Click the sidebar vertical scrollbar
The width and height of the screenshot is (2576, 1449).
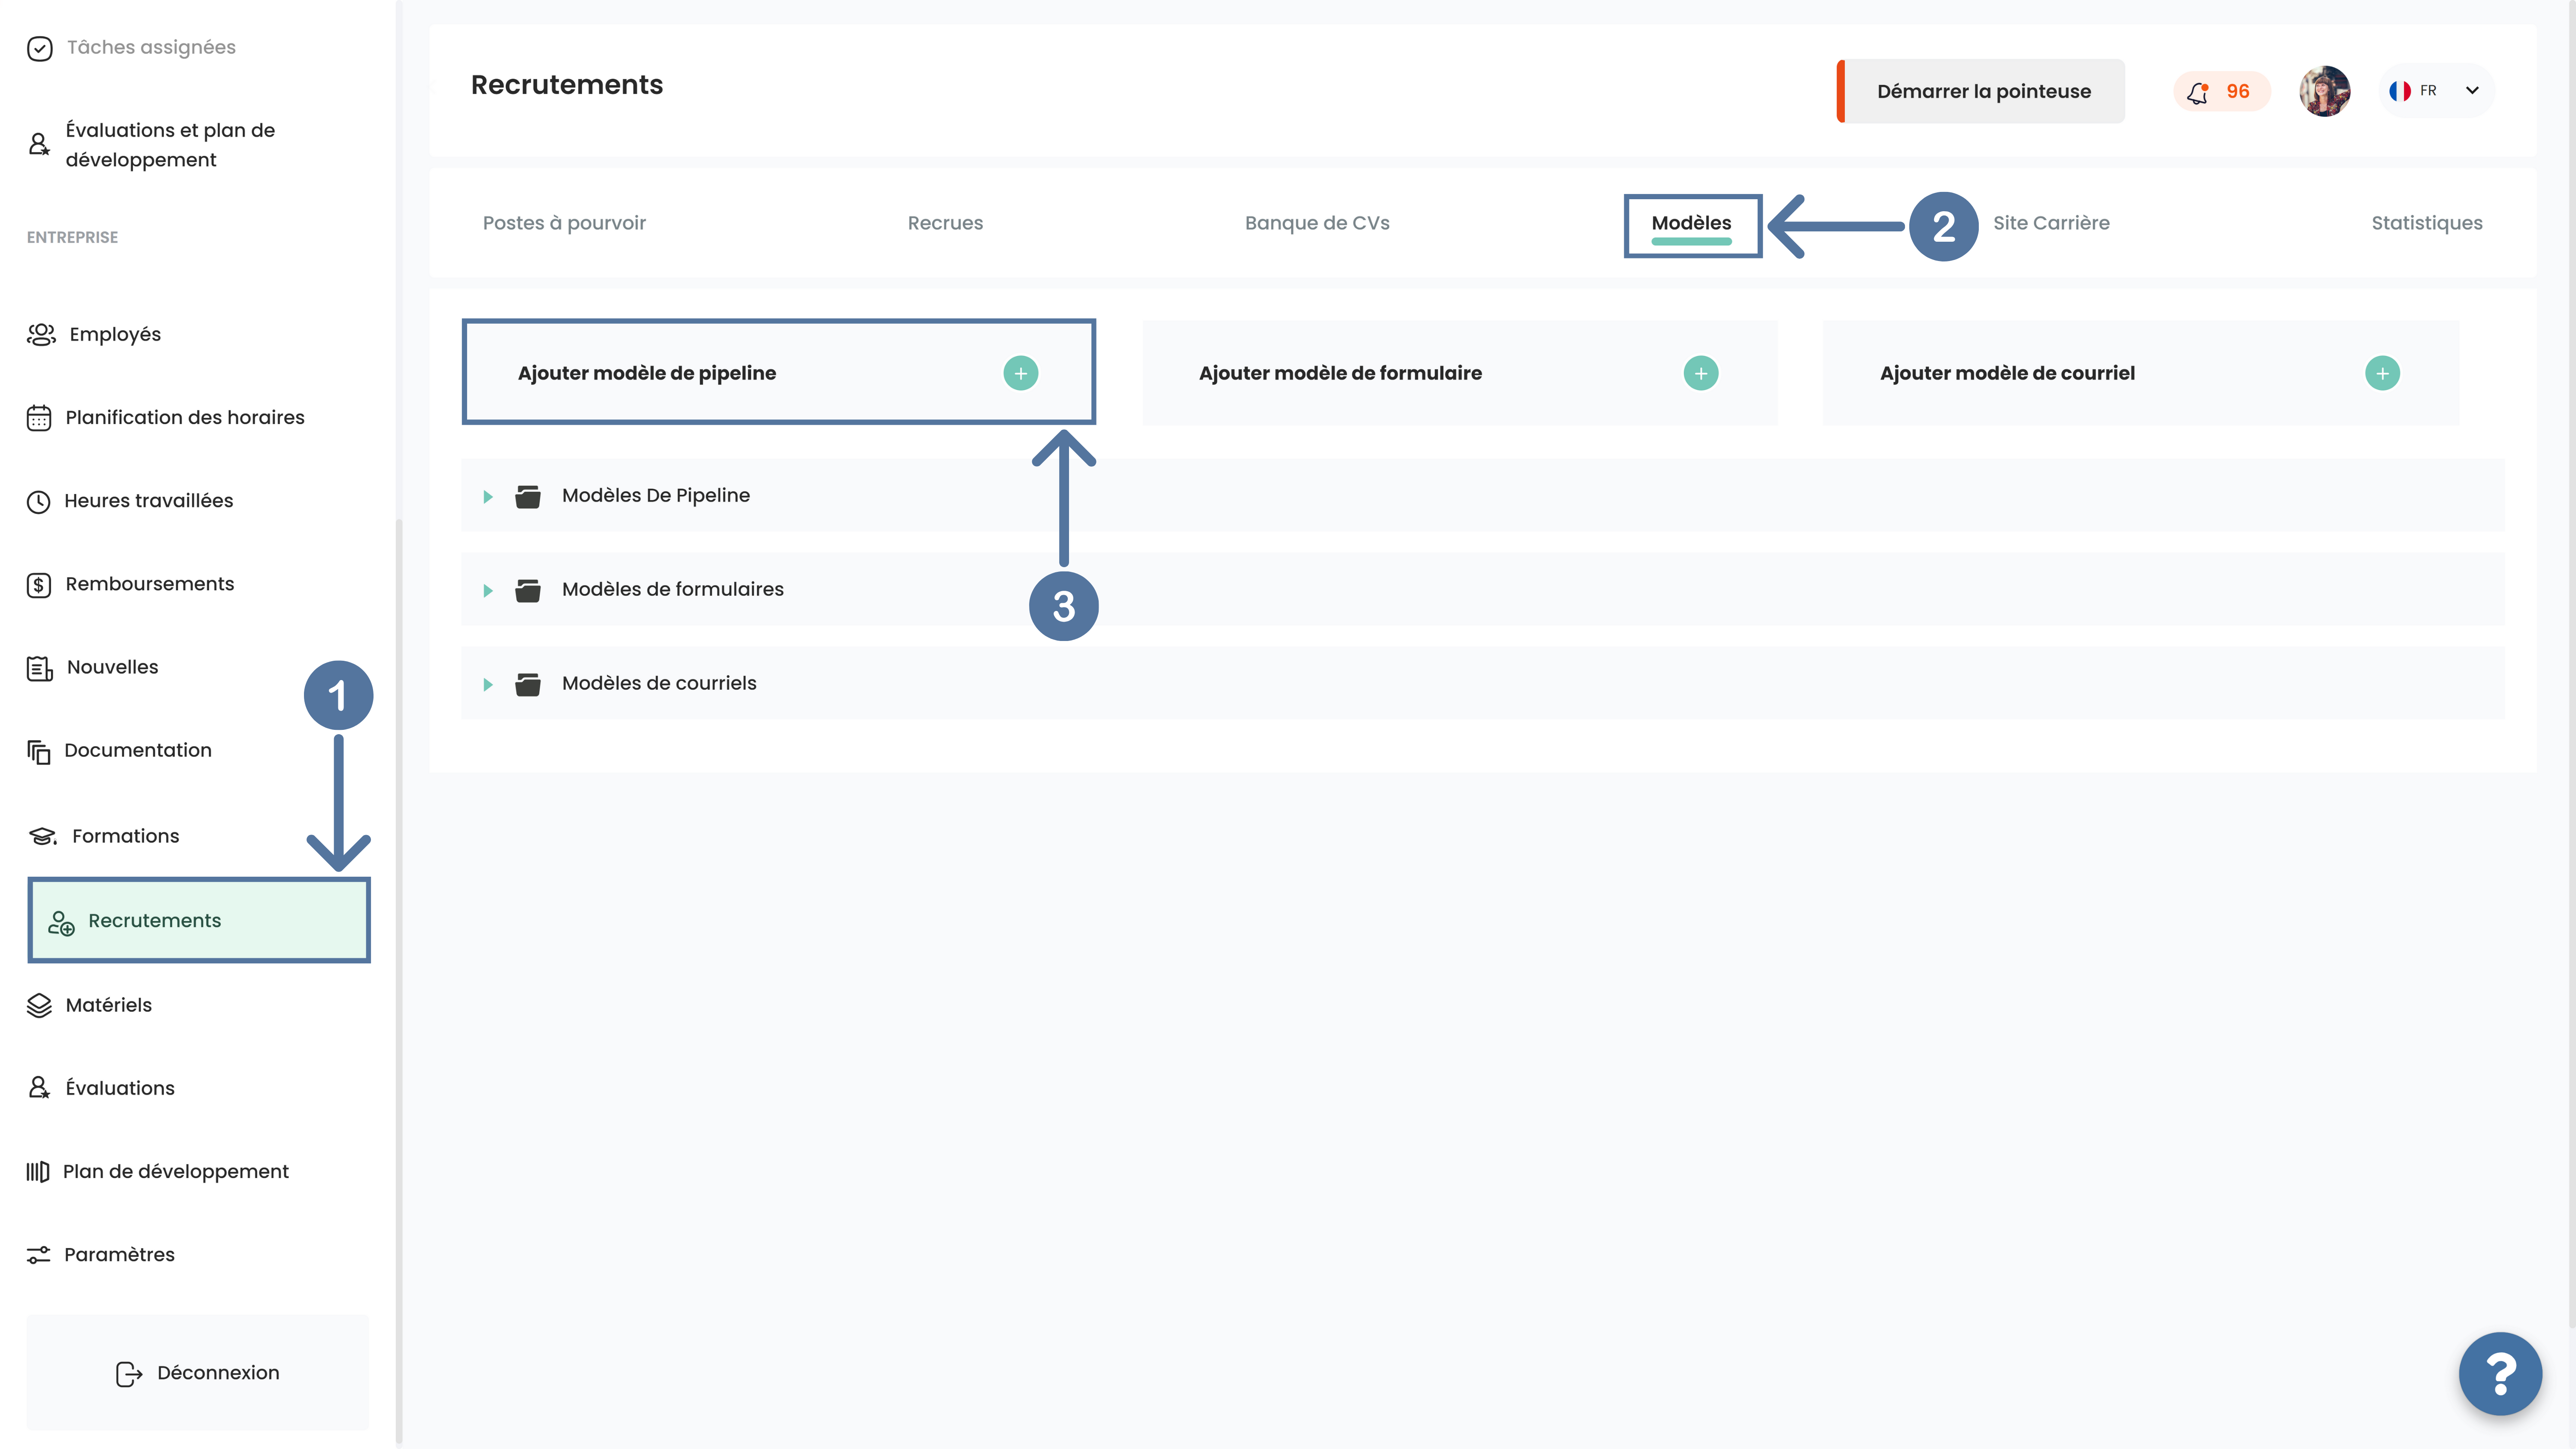399,980
